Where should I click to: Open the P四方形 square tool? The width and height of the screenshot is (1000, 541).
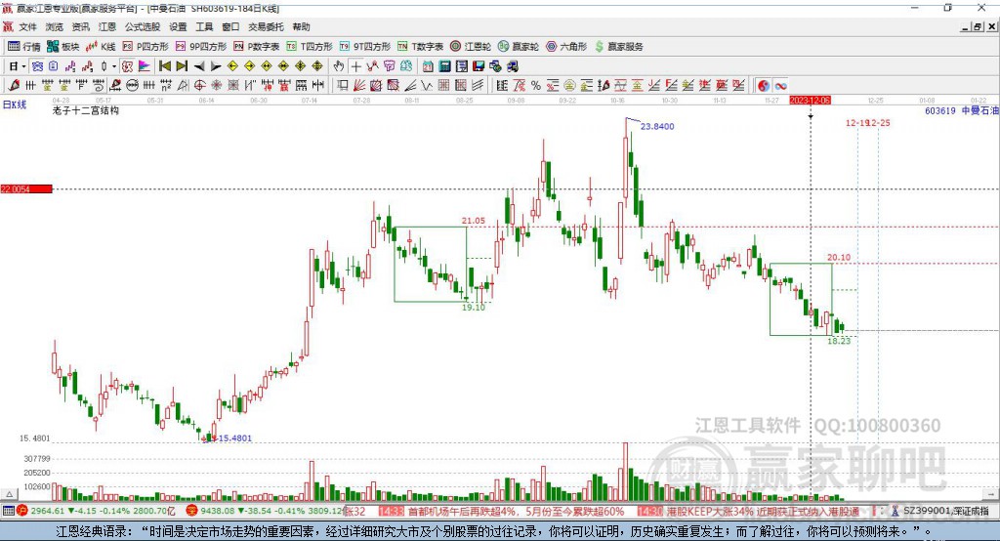coord(146,46)
